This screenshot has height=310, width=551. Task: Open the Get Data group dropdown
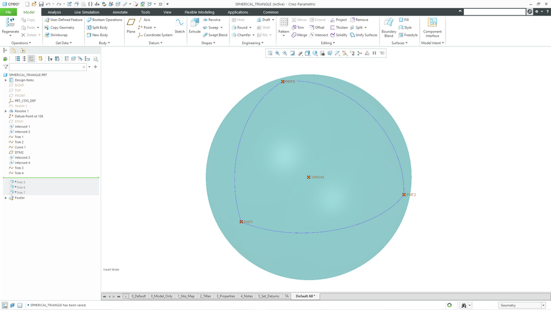click(x=63, y=43)
